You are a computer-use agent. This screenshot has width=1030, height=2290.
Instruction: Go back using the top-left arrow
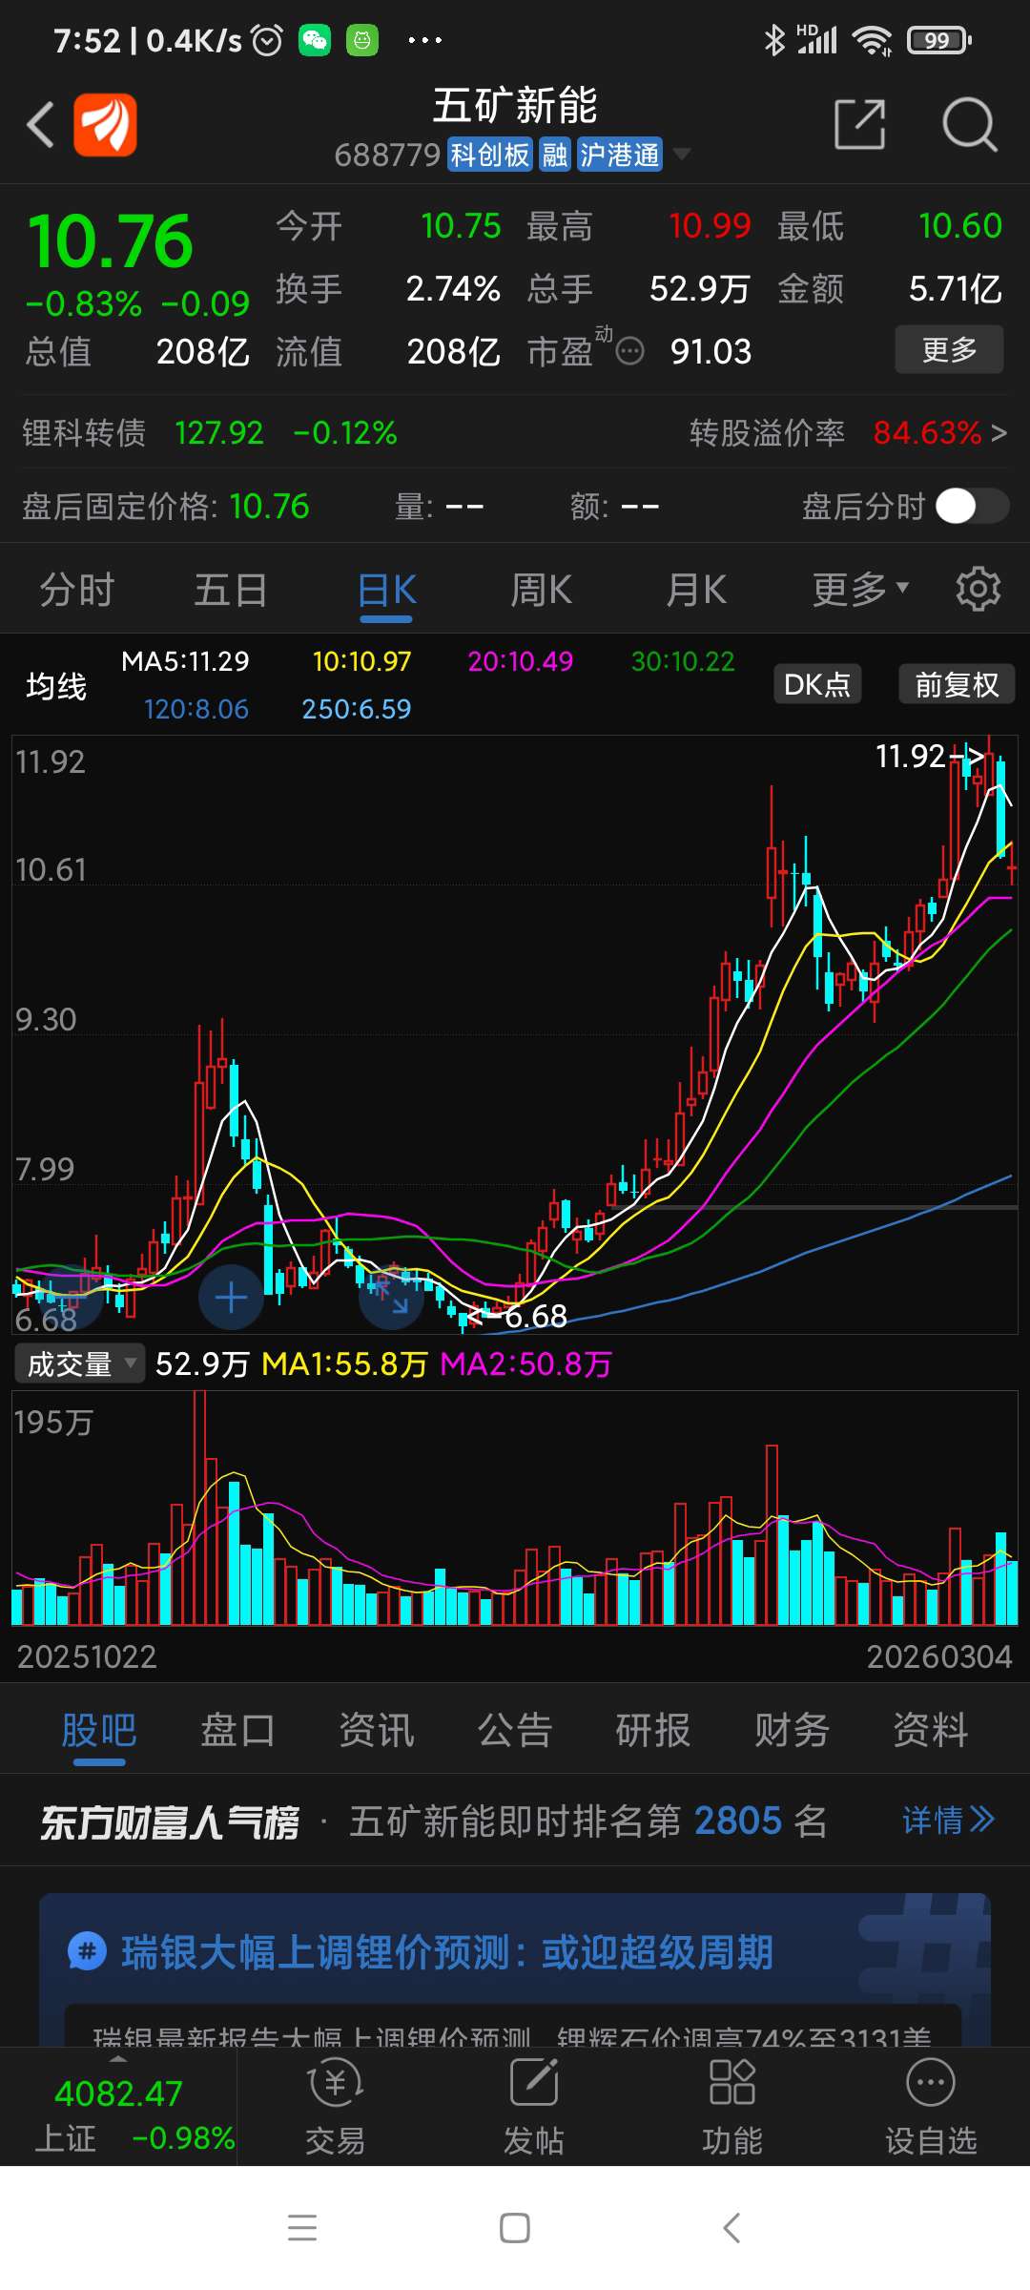[40, 124]
